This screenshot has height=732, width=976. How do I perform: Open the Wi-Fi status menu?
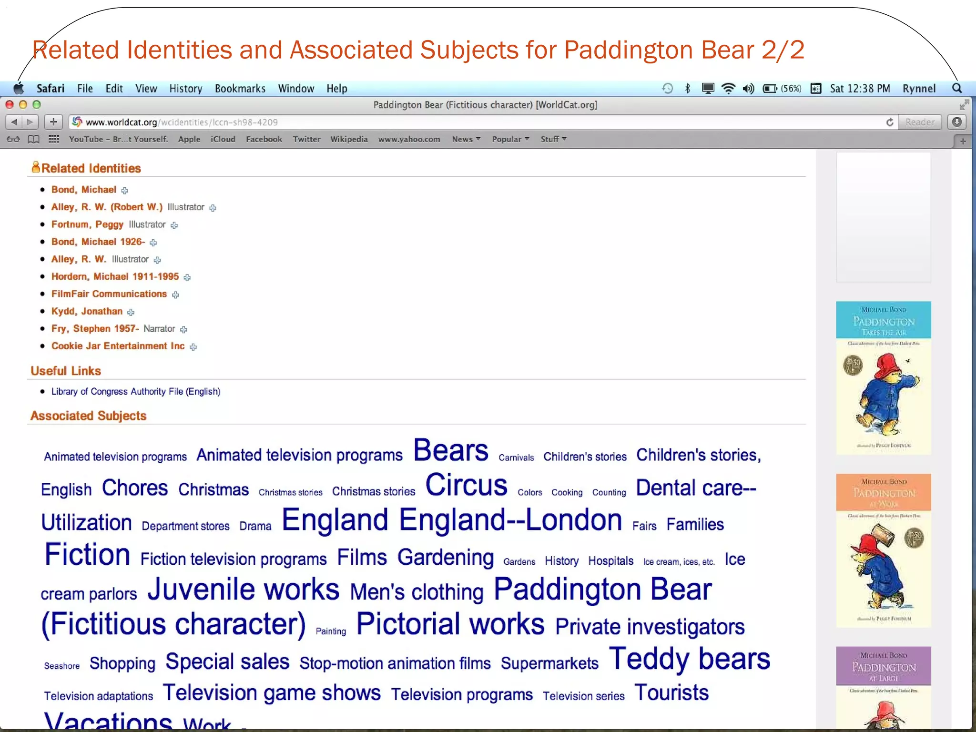(x=728, y=89)
